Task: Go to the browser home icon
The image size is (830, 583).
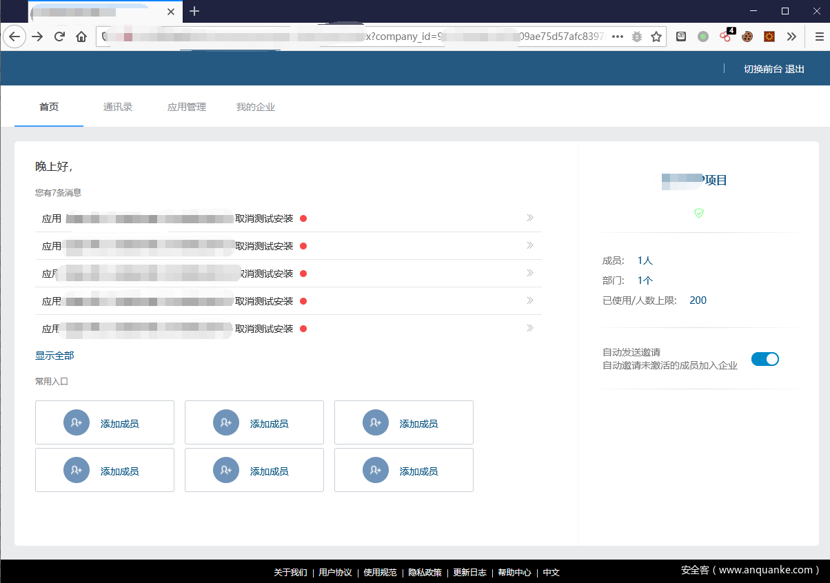Action: click(81, 37)
